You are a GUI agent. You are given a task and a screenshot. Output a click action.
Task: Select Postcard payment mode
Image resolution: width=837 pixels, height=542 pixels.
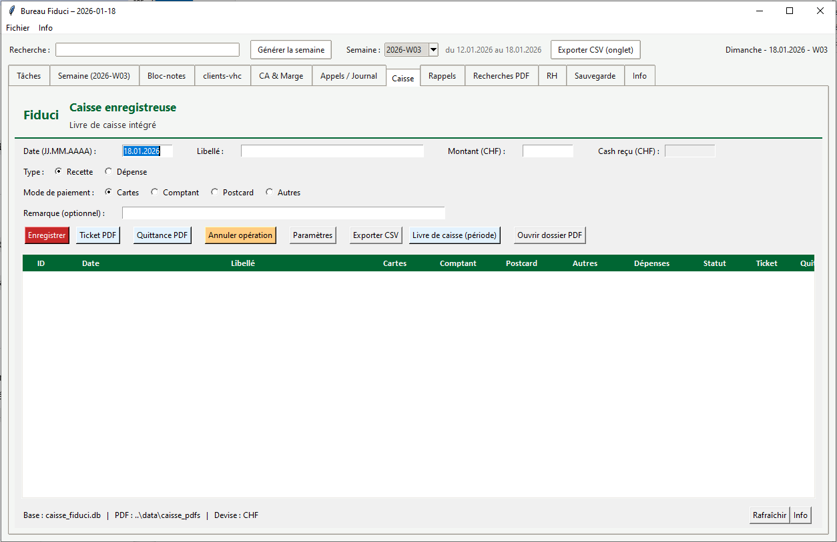coord(214,193)
